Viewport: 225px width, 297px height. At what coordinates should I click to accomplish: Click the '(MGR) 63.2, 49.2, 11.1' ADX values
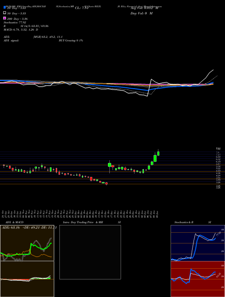[48, 37]
